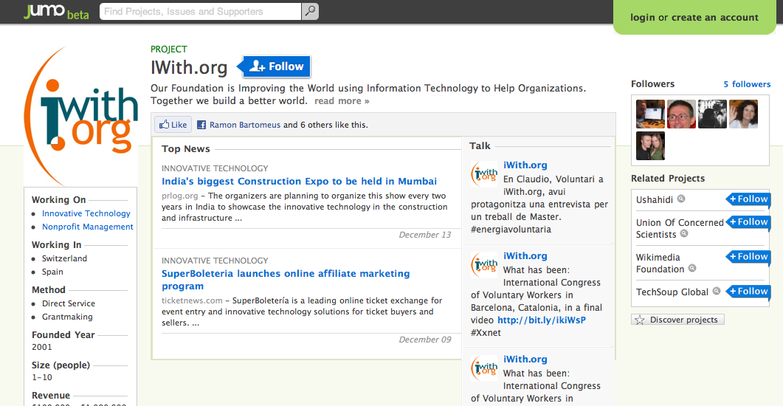This screenshot has height=406, width=783.
Task: Click the magnifier icon next to Ushahidi
Action: [680, 199]
